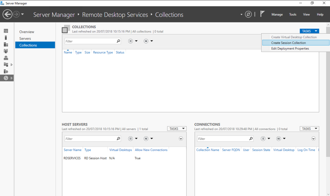The height and width of the screenshot is (196, 330).
Task: Sort Host Servers by the Server Name column
Action: click(x=73, y=150)
